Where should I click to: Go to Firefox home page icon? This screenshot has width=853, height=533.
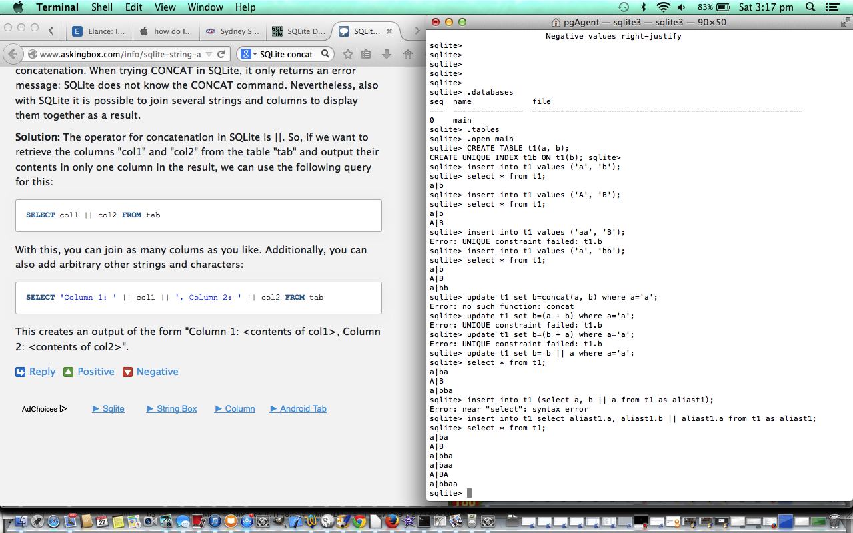[408, 54]
